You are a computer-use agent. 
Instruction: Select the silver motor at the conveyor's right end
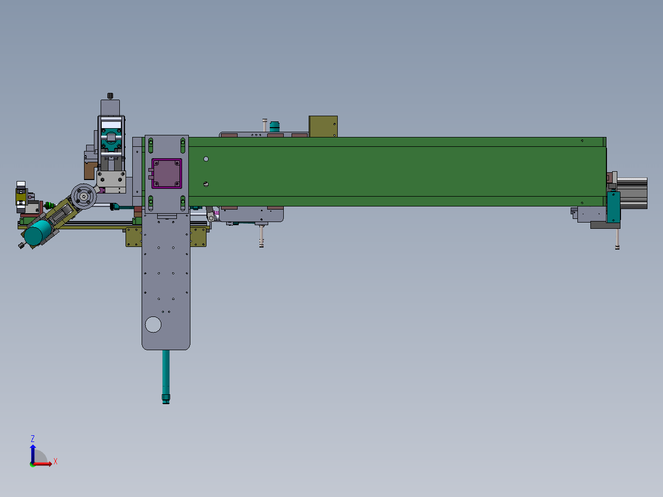pyautogui.click(x=631, y=192)
